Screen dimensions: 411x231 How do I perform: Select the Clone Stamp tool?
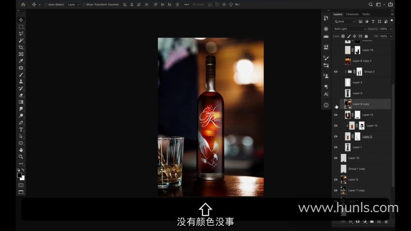[21, 81]
